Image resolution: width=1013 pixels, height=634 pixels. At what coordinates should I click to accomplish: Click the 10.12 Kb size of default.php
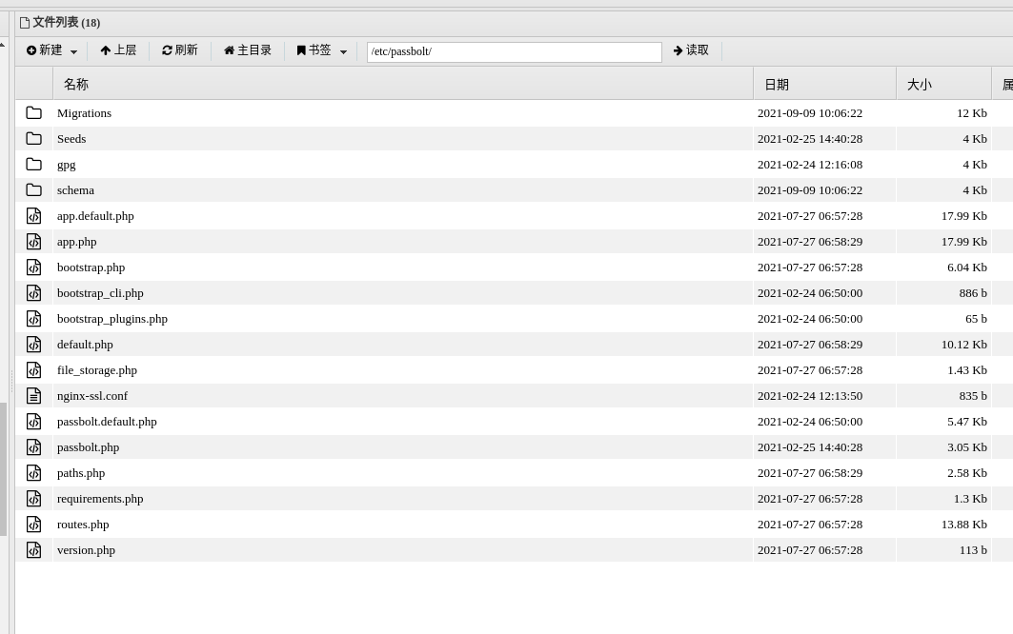(963, 345)
